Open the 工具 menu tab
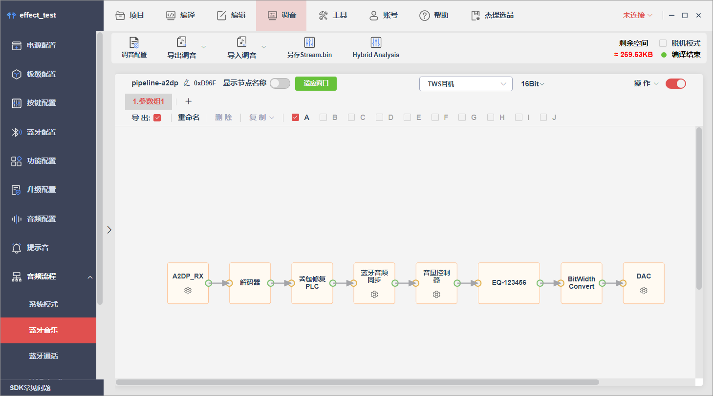Image resolution: width=713 pixels, height=396 pixels. [333, 16]
